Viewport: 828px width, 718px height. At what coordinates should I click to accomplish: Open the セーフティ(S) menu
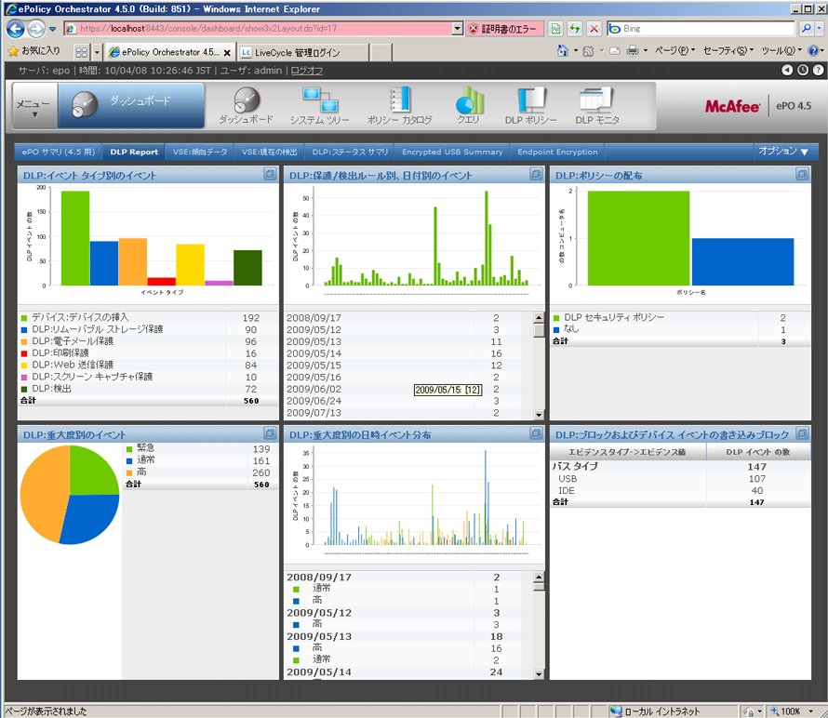coord(728,50)
